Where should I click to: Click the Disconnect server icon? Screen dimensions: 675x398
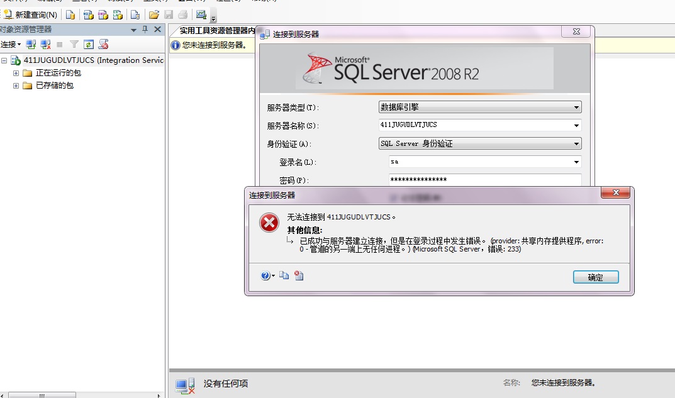pyautogui.click(x=46, y=44)
